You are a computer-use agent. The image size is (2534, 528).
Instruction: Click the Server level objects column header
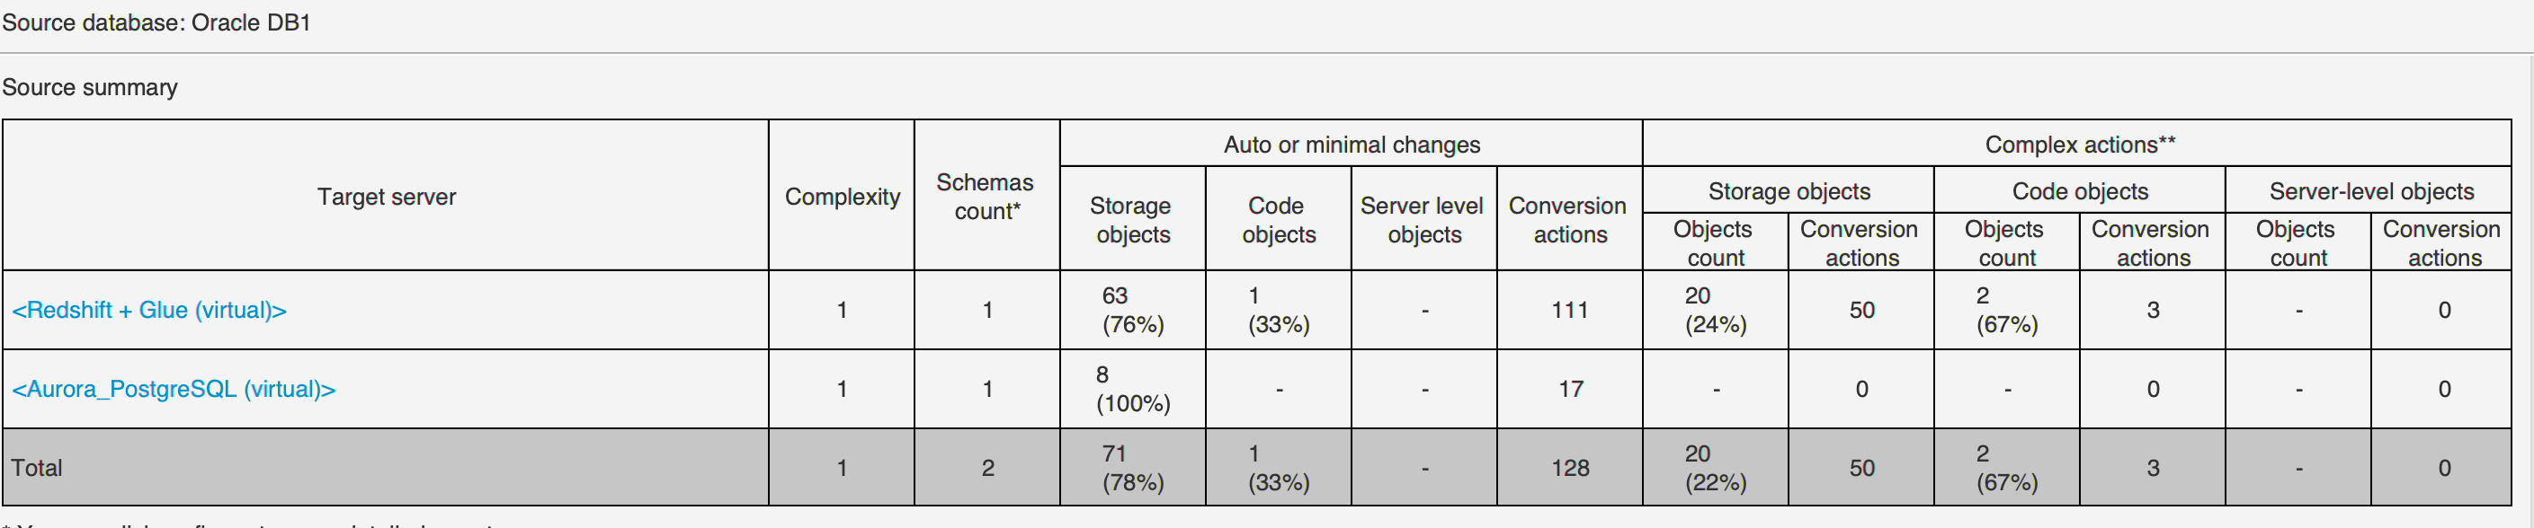tap(1423, 220)
